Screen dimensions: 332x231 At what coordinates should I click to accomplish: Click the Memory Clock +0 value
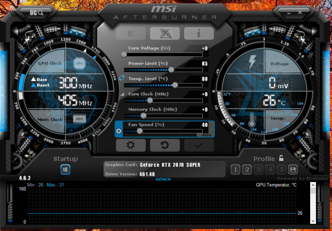click(205, 110)
